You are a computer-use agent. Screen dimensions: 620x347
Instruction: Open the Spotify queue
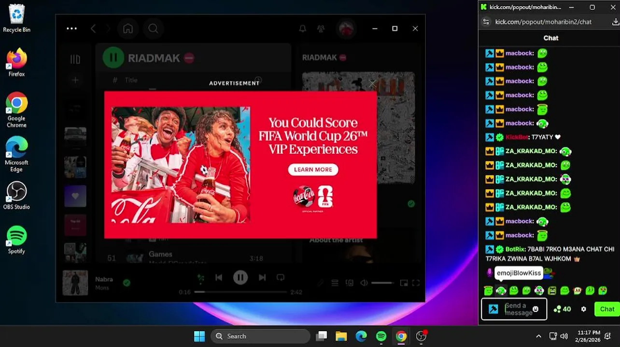[x=335, y=283]
